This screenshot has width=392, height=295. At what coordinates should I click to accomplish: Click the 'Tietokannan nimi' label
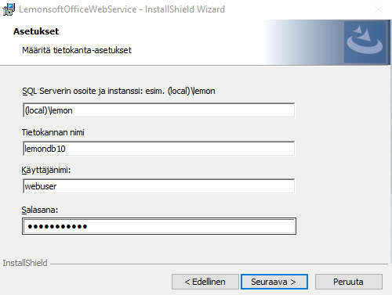tap(53, 132)
